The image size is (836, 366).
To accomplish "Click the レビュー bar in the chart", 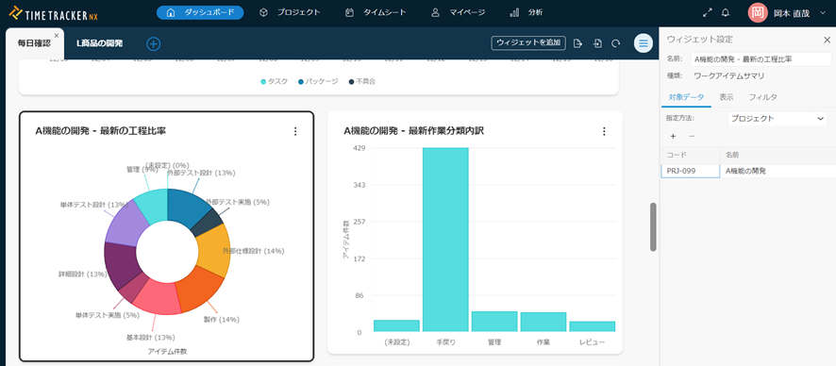I will click(593, 326).
